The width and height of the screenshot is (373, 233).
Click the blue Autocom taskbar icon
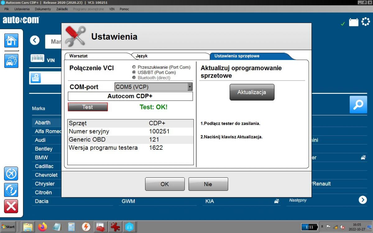click(129, 227)
